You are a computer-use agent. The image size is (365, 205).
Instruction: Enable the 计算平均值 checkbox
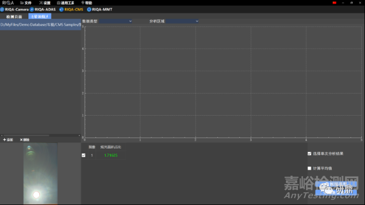tap(309, 168)
